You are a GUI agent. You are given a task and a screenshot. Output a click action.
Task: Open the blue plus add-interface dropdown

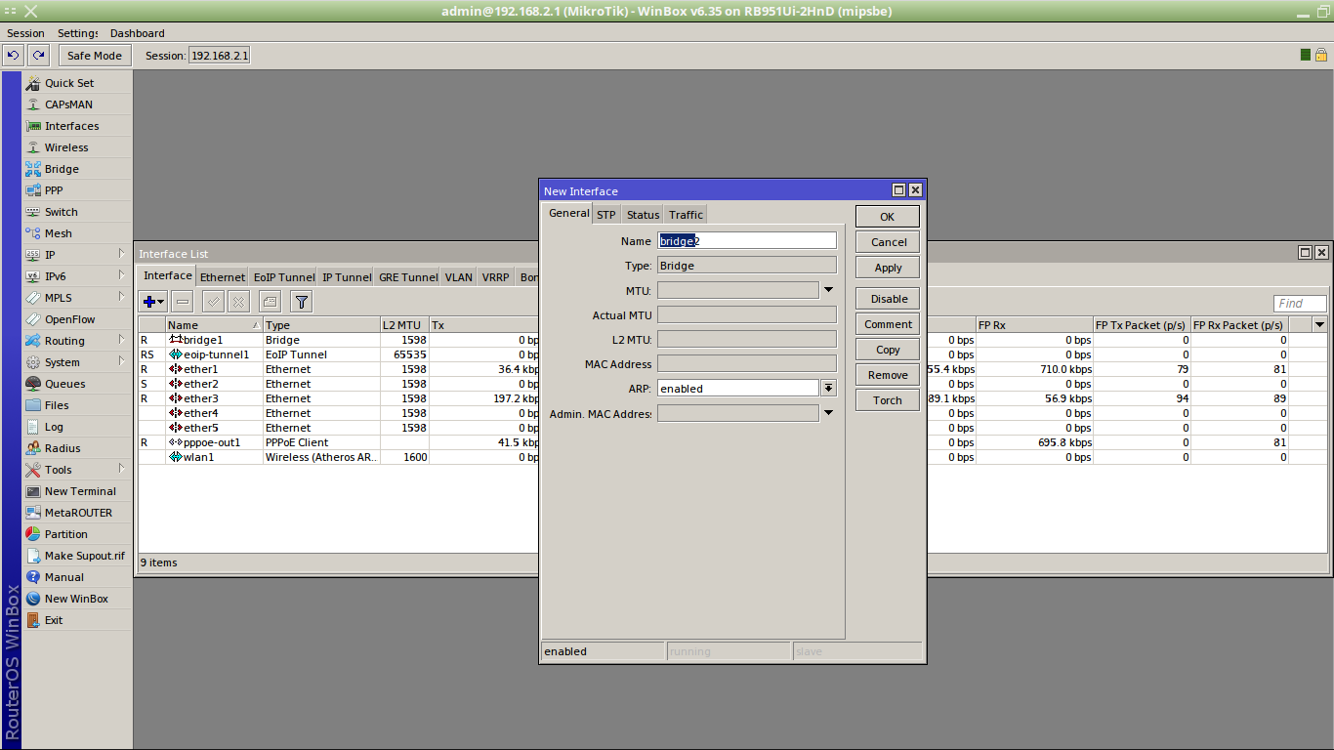click(153, 302)
